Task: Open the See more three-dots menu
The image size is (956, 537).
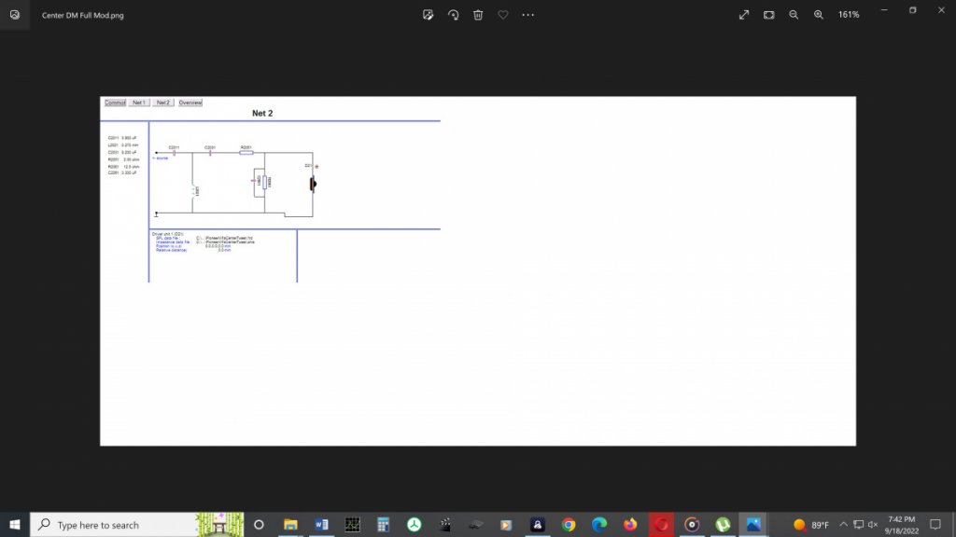Action: [528, 15]
